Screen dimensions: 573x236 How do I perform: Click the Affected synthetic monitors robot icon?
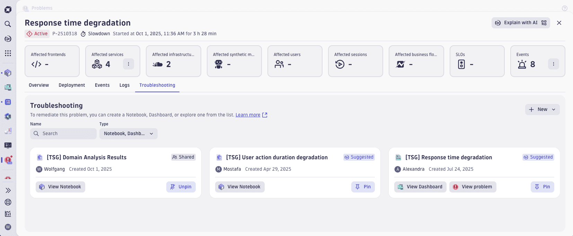[219, 64]
